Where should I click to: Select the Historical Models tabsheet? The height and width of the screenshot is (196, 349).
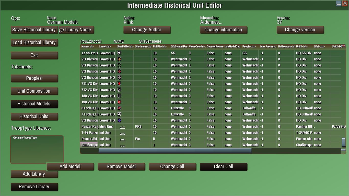coord(34,104)
